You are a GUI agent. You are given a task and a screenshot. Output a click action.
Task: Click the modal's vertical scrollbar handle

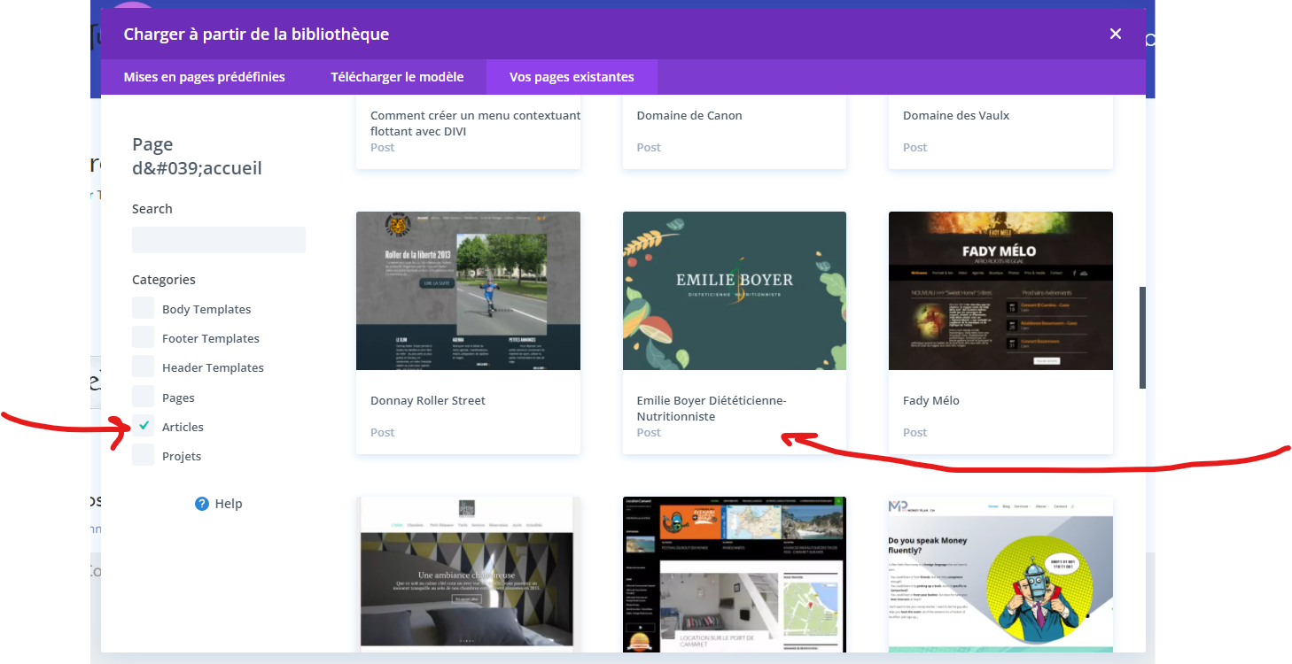[x=1142, y=337]
